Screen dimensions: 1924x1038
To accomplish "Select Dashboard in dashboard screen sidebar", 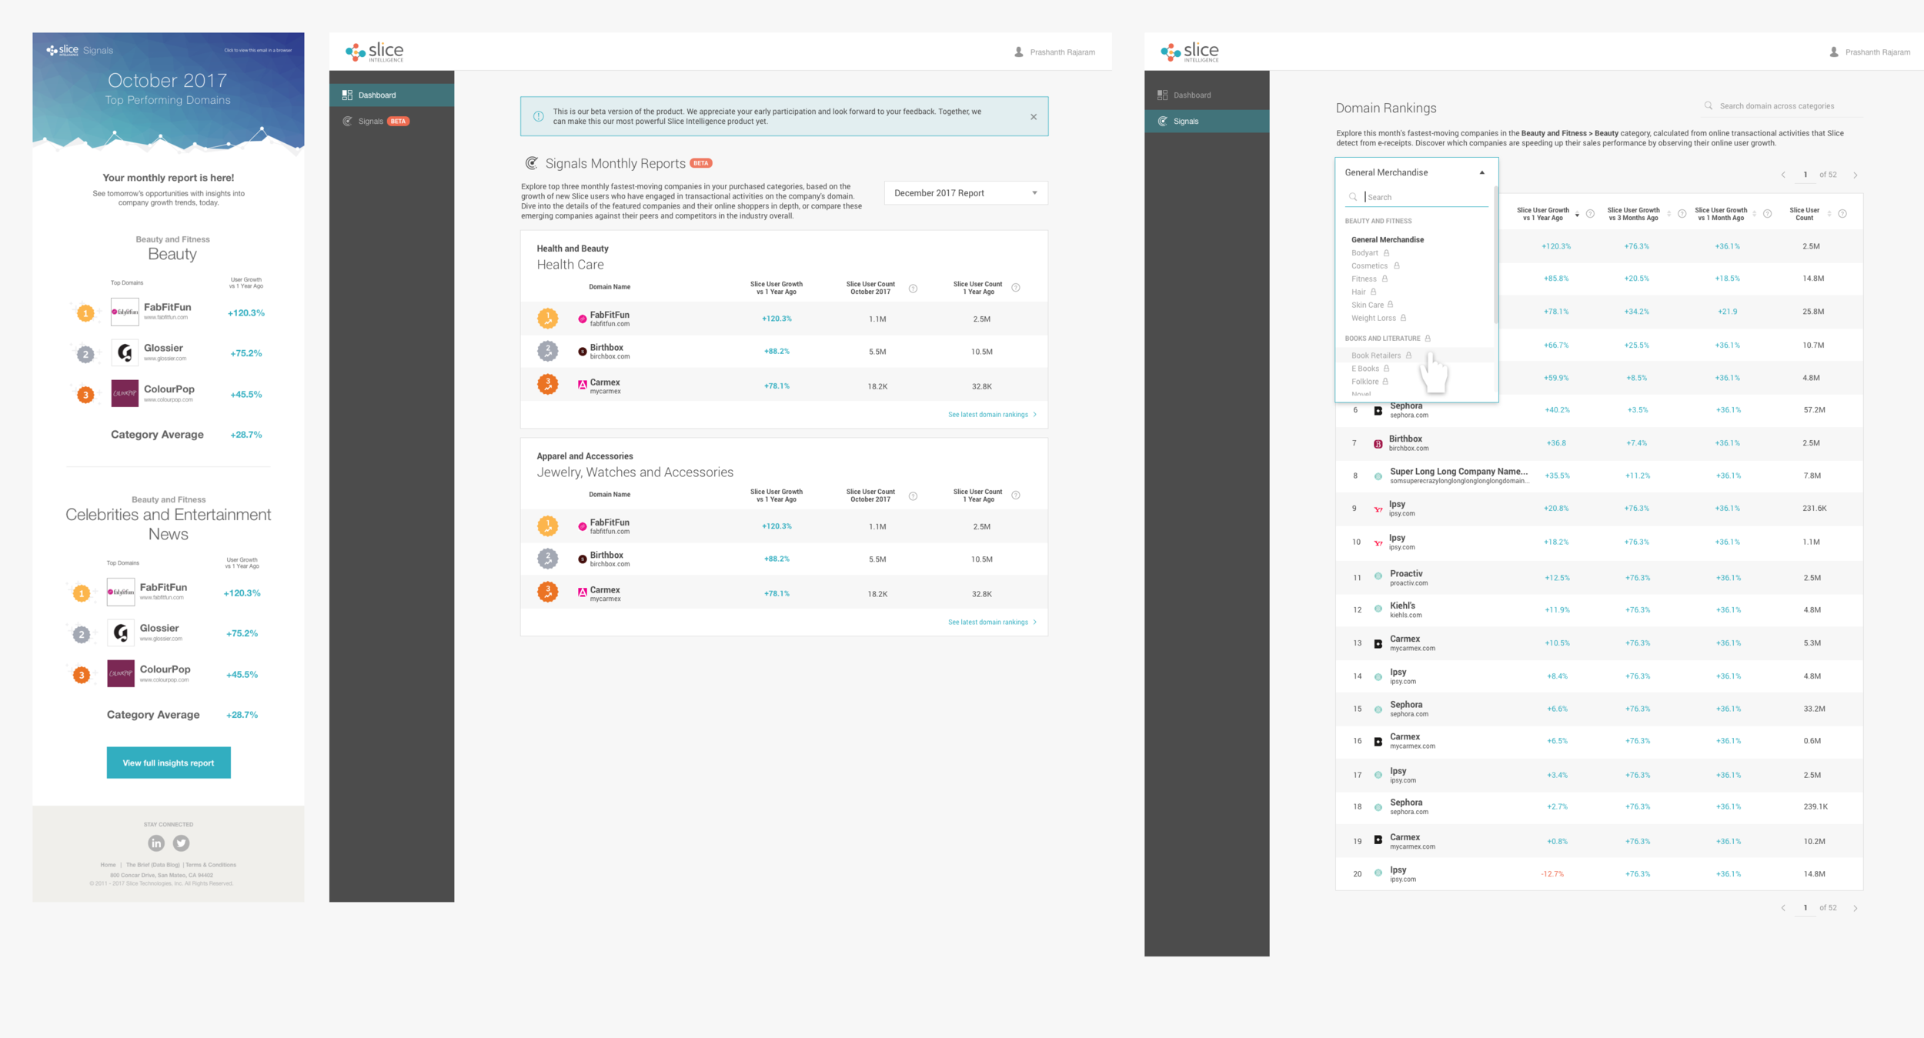I will click(392, 95).
